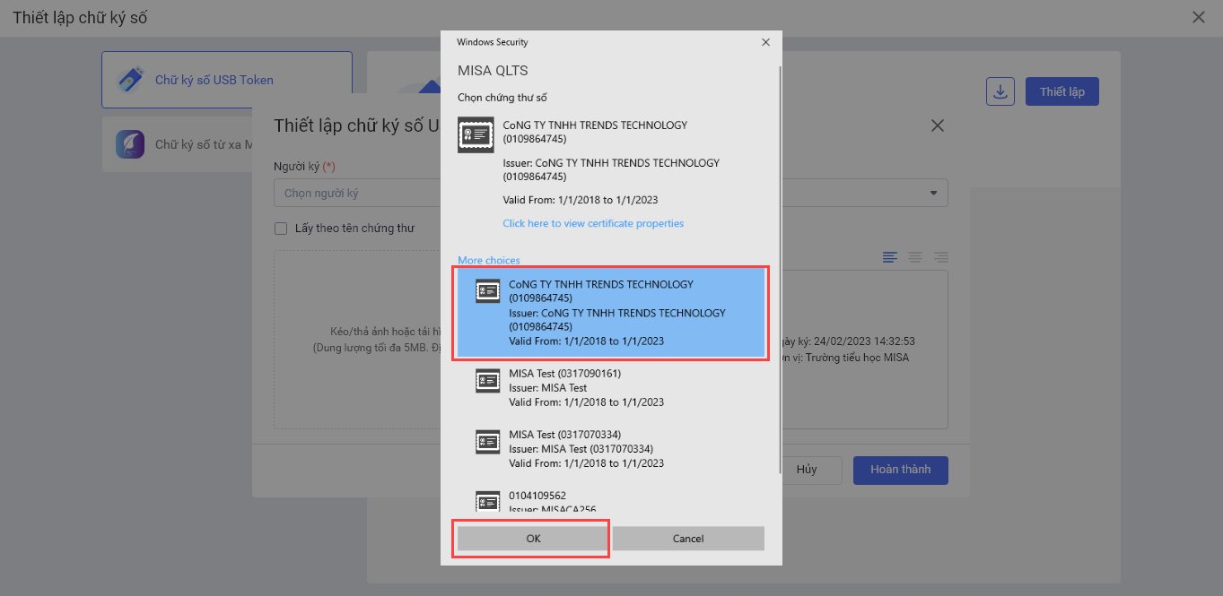The width and height of the screenshot is (1223, 596).
Task: Click the 'MISA QLTS' heading
Action: click(x=494, y=71)
